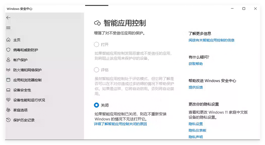Image resolution: width=265 pixels, height=145 pixels.
Task: Open 设备性能和运行状况 section
Action: [29, 100]
